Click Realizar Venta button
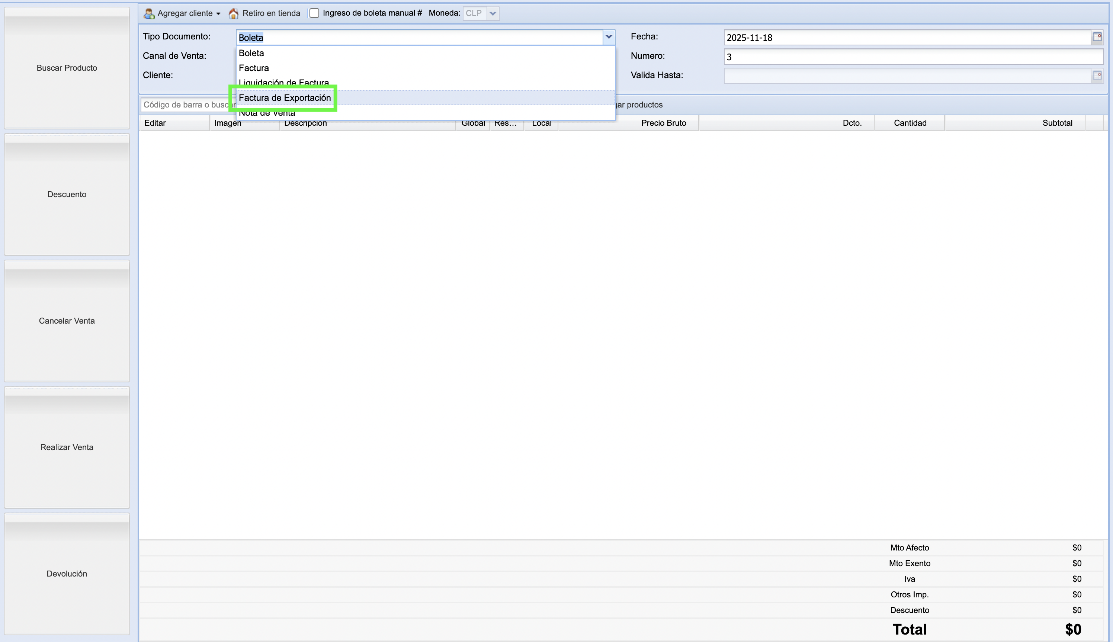 (x=67, y=447)
